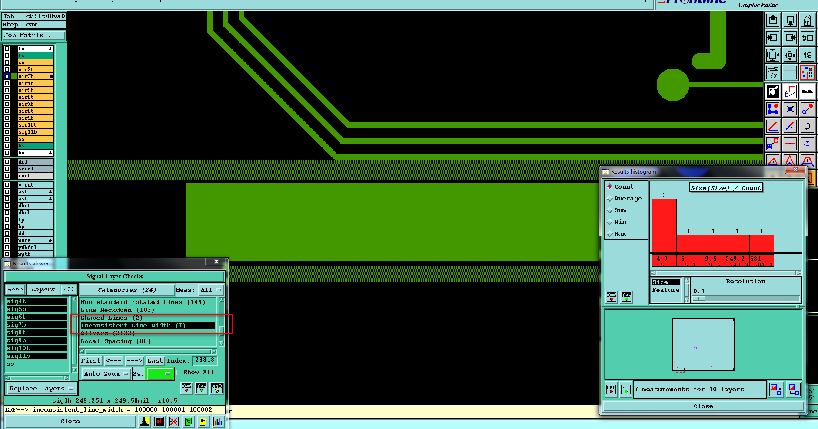Select the Average radio option

coord(610,198)
